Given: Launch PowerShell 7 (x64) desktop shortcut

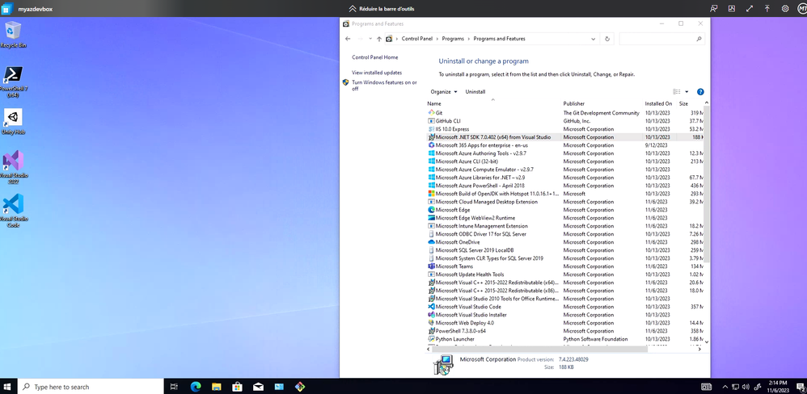Looking at the screenshot, I should tap(13, 82).
